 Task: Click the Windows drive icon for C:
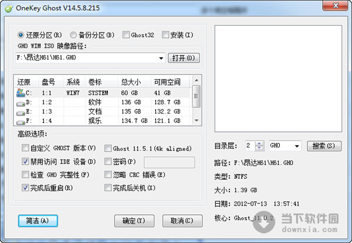21,93
